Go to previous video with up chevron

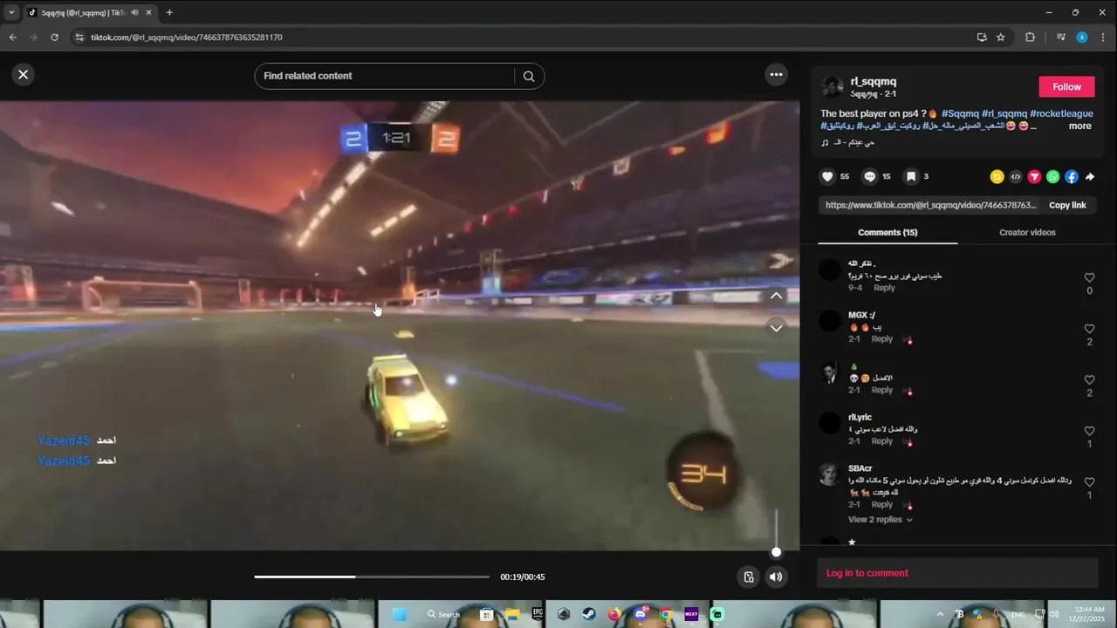click(x=776, y=296)
